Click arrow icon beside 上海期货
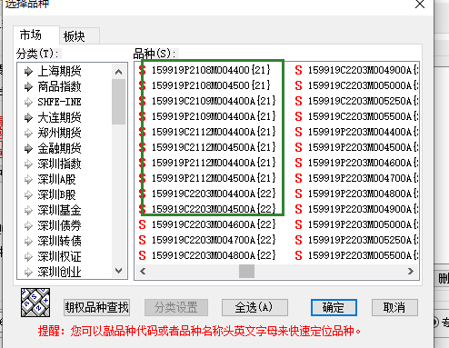This screenshot has height=348, width=449. coord(28,72)
